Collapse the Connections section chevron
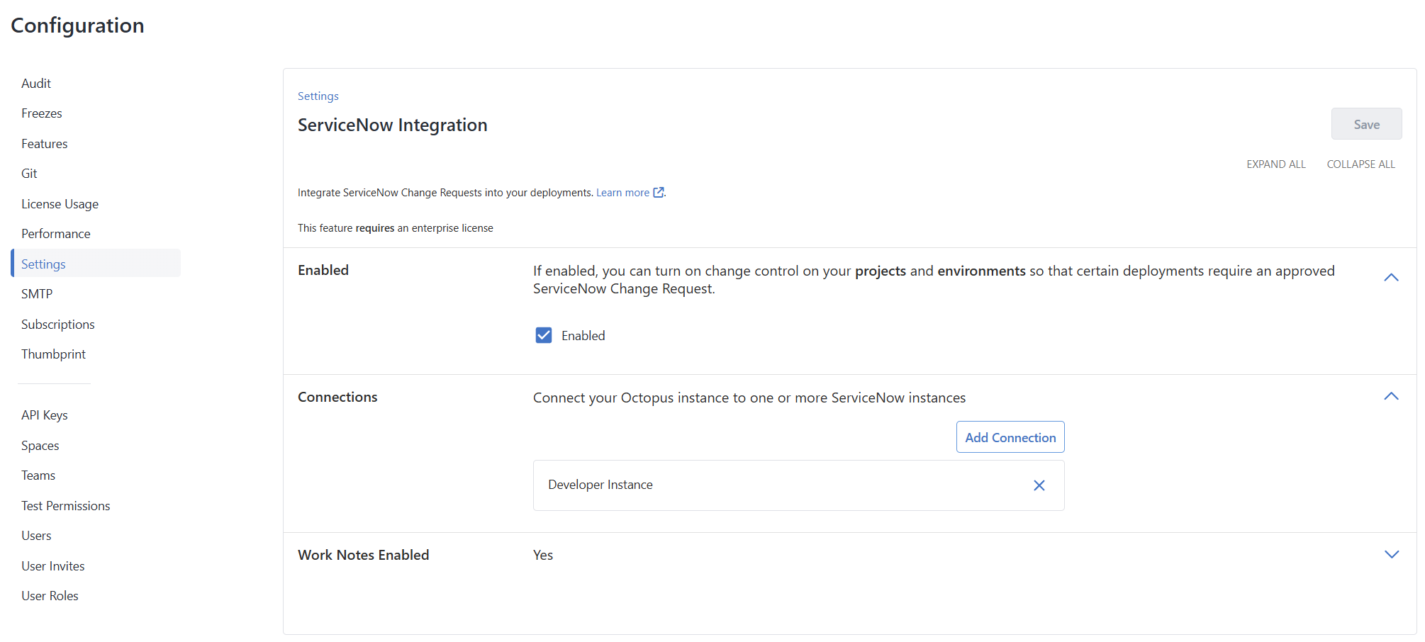The image size is (1425, 642). 1390,396
